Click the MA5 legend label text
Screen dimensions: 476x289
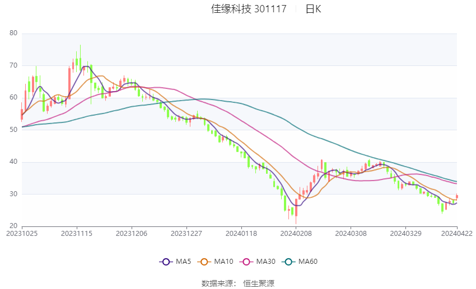point(183,262)
